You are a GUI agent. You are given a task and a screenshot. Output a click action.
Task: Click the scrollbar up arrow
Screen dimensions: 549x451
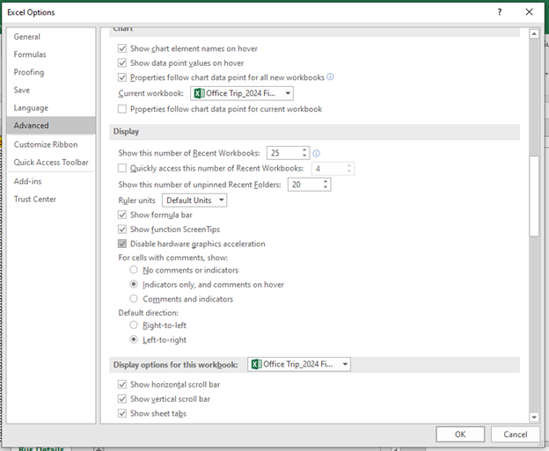534,34
